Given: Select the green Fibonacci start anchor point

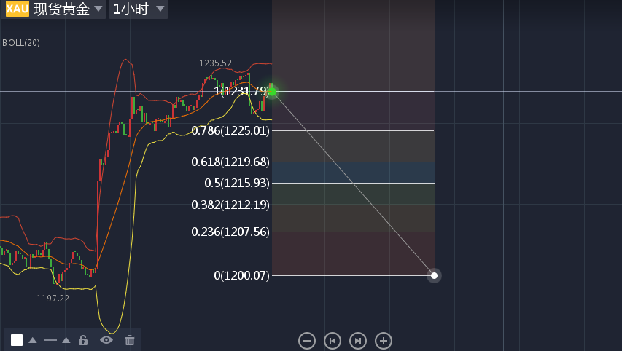Looking at the screenshot, I should coord(272,91).
